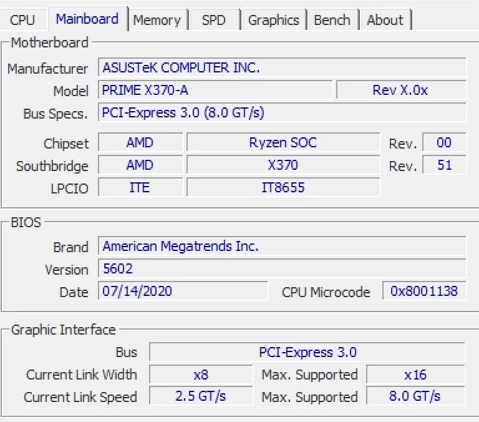Select the Graphic Interface Bus PCI-Express 3.0 field

[307, 352]
